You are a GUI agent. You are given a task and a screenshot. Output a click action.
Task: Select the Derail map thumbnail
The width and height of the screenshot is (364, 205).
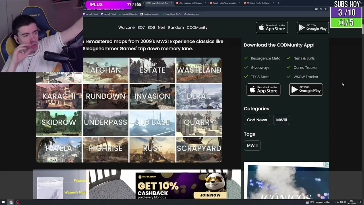click(x=199, y=97)
